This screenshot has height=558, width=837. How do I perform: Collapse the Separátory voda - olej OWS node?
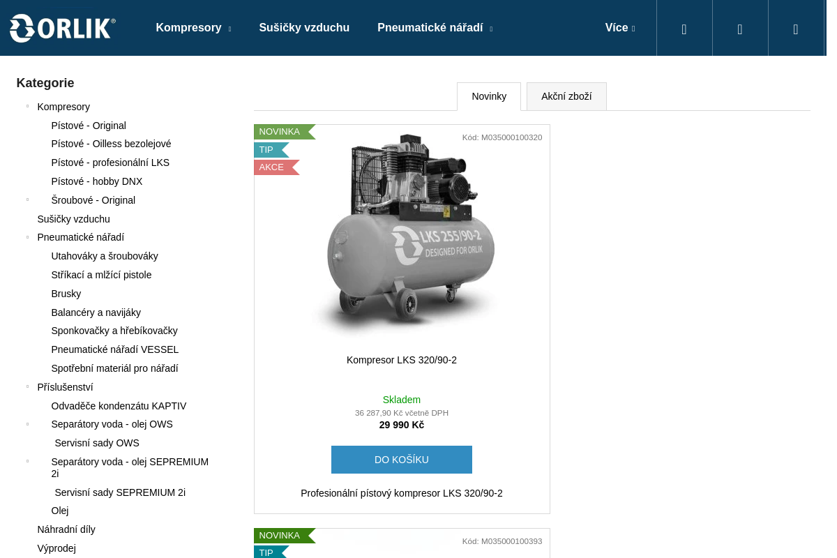click(x=27, y=424)
